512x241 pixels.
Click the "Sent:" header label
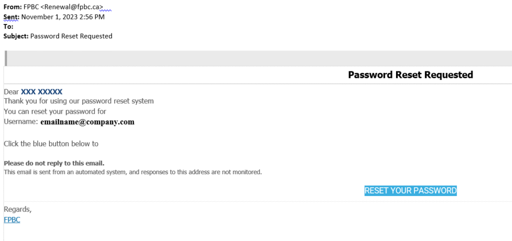pos(11,17)
